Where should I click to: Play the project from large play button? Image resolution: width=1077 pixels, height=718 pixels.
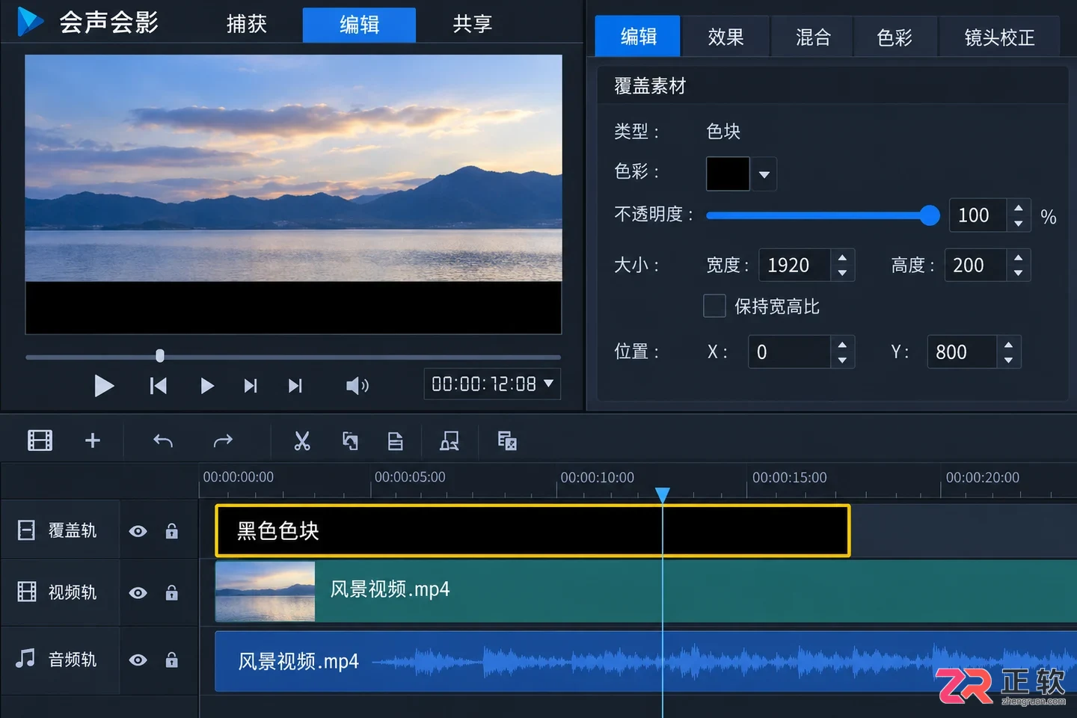[104, 386]
